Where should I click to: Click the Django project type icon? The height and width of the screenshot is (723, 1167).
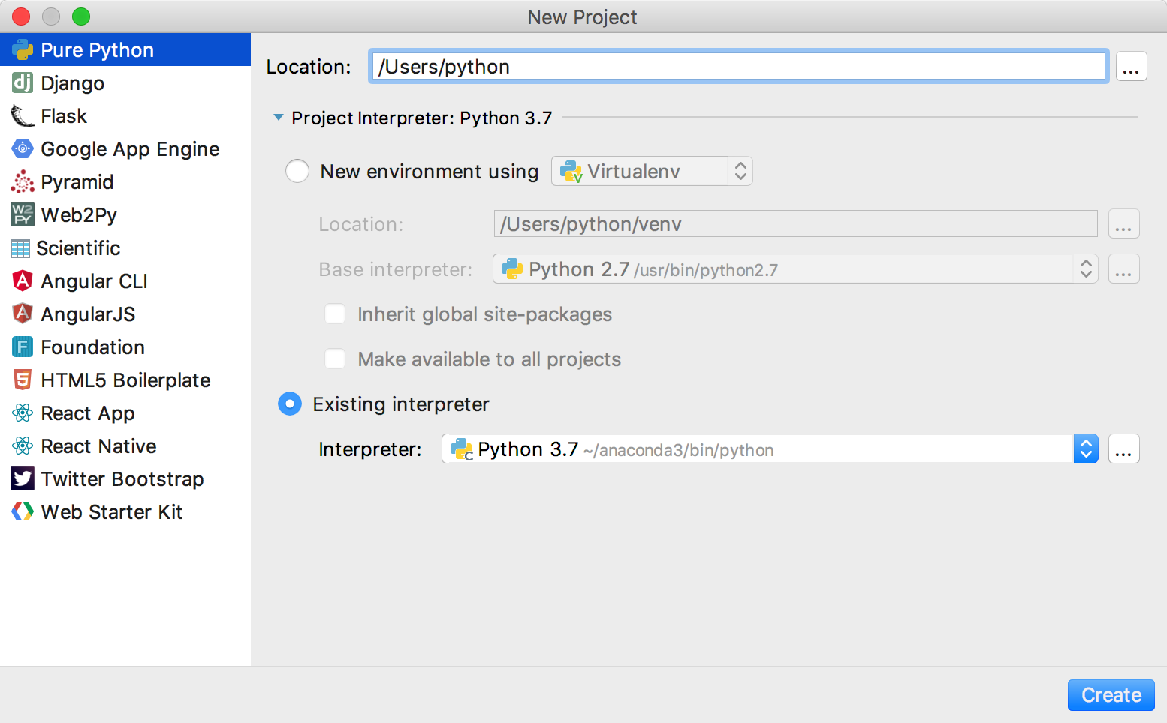(x=23, y=82)
